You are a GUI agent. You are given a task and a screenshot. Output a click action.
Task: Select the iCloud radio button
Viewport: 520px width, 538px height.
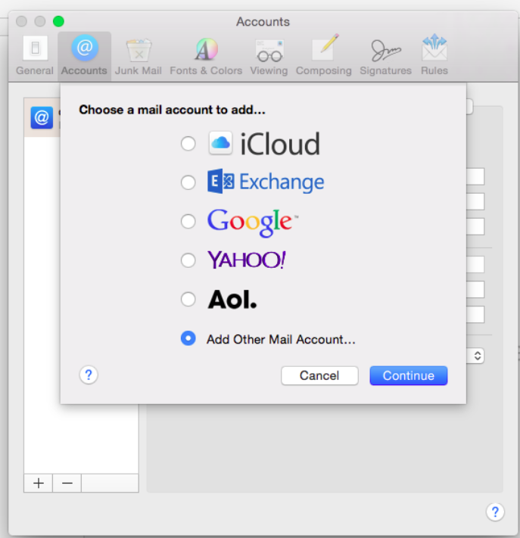[188, 144]
